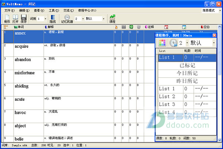Click the flag column header icon

[6, 27]
